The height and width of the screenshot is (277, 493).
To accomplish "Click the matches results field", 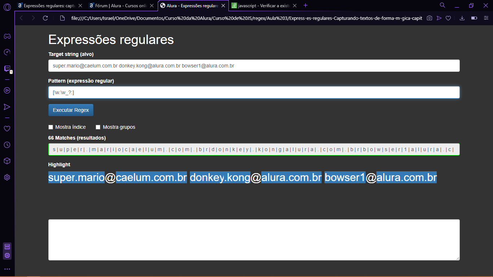I will coord(254,149).
